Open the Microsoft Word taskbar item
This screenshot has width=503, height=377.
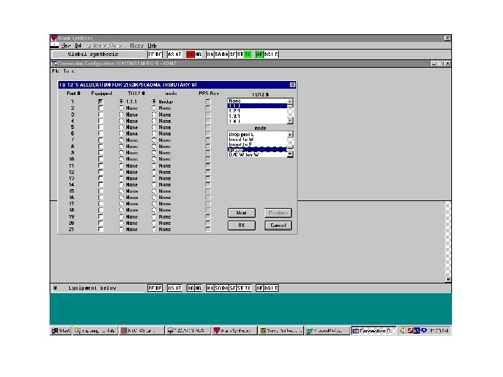(x=327, y=330)
